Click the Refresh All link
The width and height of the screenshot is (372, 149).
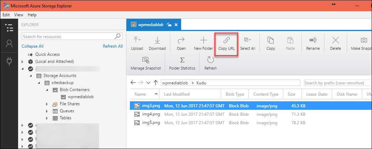click(x=113, y=46)
